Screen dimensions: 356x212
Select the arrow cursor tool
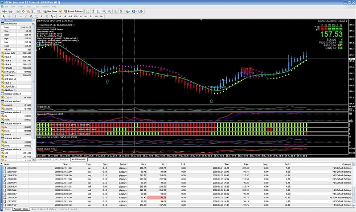(x=3, y=16)
